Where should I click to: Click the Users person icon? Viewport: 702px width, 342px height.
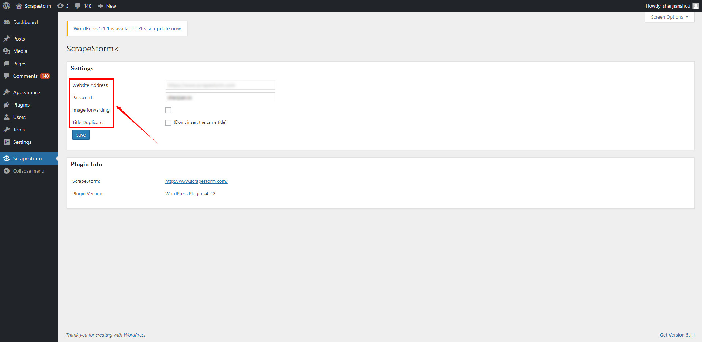pos(7,117)
